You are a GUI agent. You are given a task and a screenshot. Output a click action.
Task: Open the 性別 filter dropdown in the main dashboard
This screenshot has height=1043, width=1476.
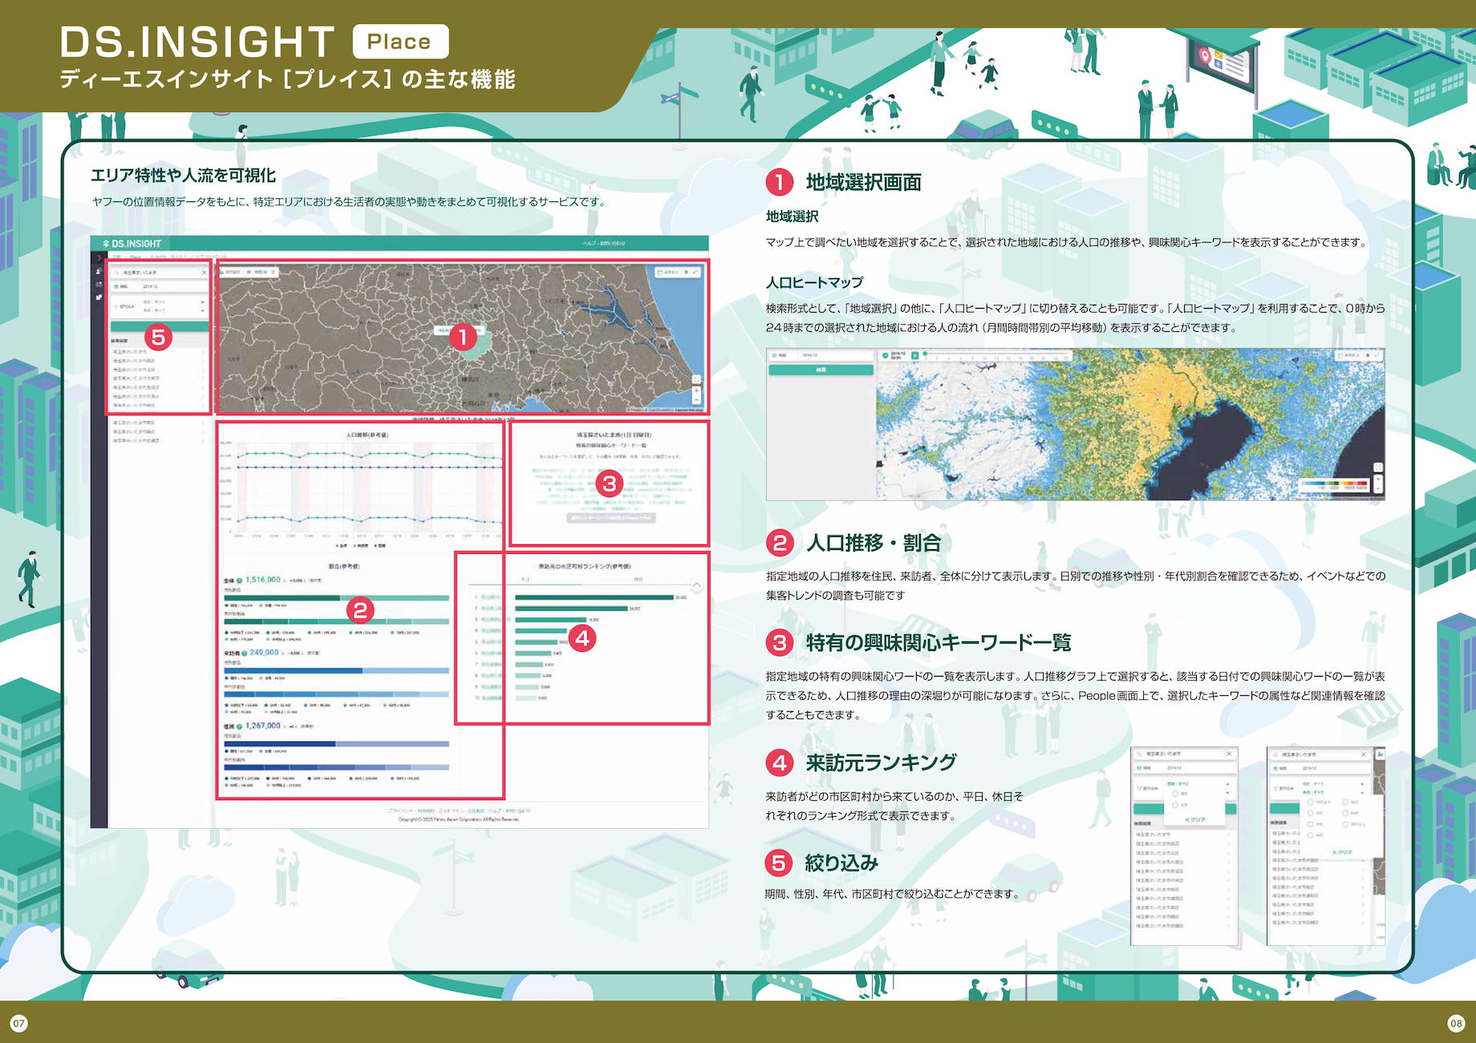pos(172,302)
